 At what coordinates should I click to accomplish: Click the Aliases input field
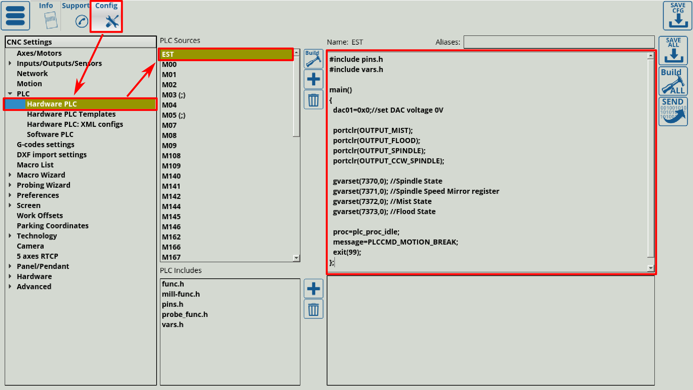click(559, 42)
